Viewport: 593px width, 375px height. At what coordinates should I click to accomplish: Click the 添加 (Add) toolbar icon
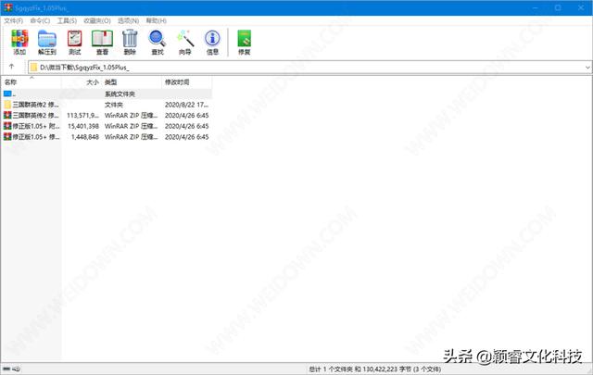click(x=19, y=43)
